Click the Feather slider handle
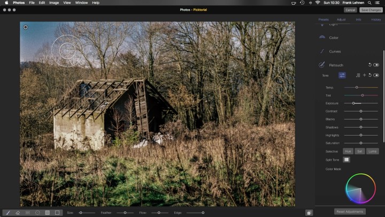The image size is (385, 217). pyautogui.click(x=125, y=213)
